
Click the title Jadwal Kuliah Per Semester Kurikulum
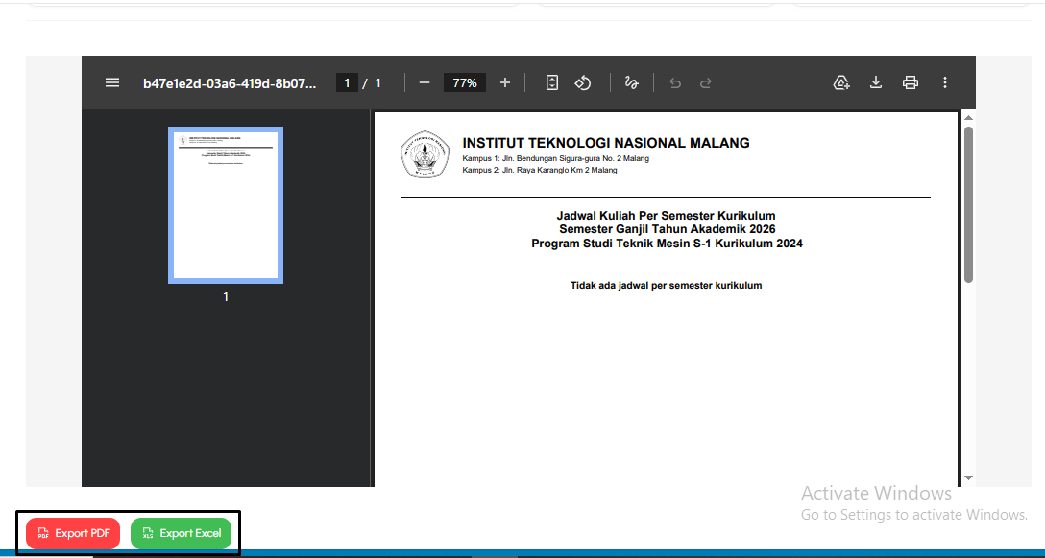(x=666, y=216)
